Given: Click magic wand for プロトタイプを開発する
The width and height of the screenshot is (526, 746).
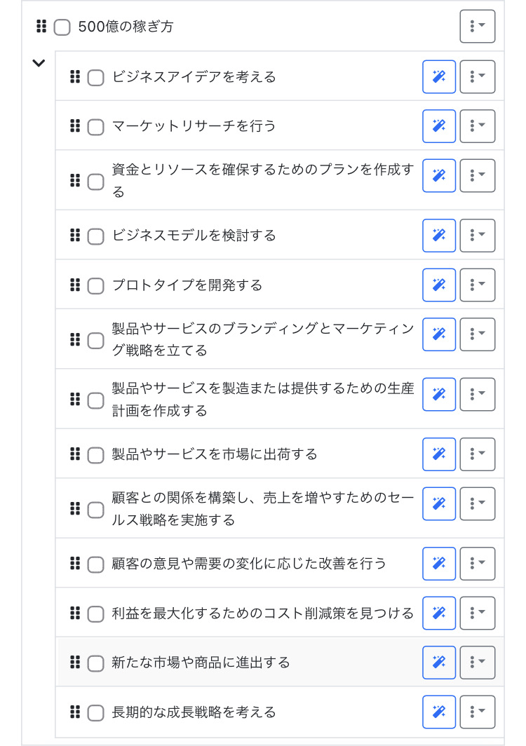Looking at the screenshot, I should click(439, 285).
